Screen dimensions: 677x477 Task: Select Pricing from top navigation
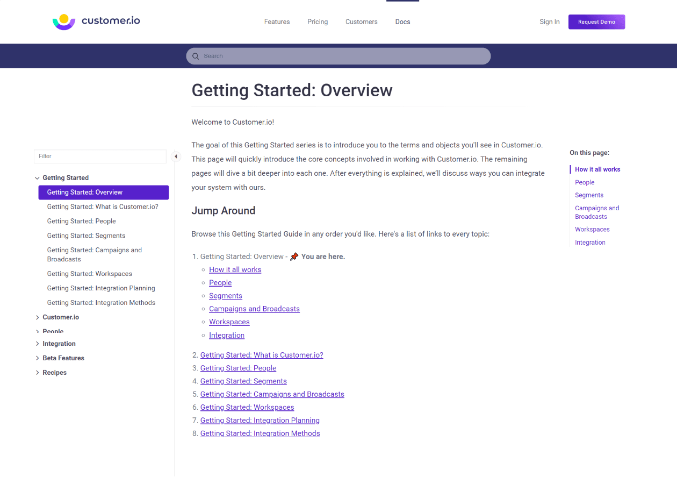coord(318,22)
